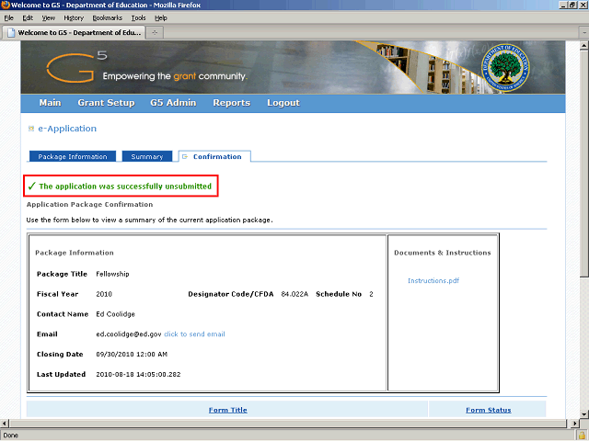Sort by the Form Title column header
Image resolution: width=589 pixels, height=441 pixels.
[227, 410]
